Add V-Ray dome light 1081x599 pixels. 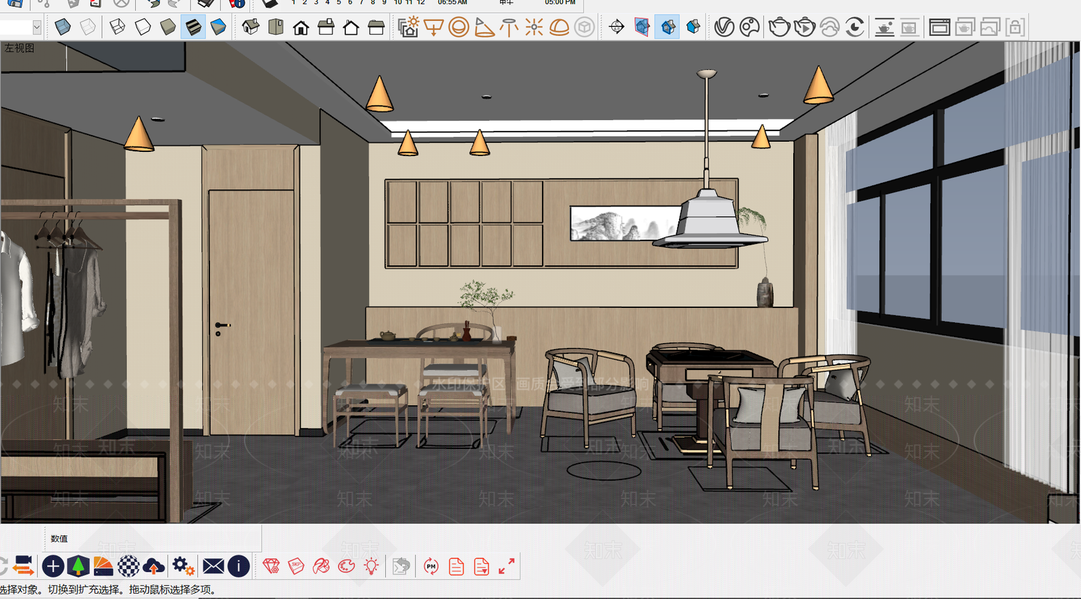click(x=559, y=27)
